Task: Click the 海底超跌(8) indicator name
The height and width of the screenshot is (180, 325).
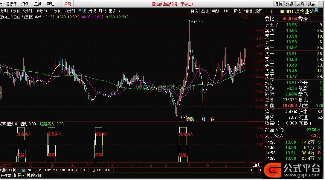Action: click(9, 124)
